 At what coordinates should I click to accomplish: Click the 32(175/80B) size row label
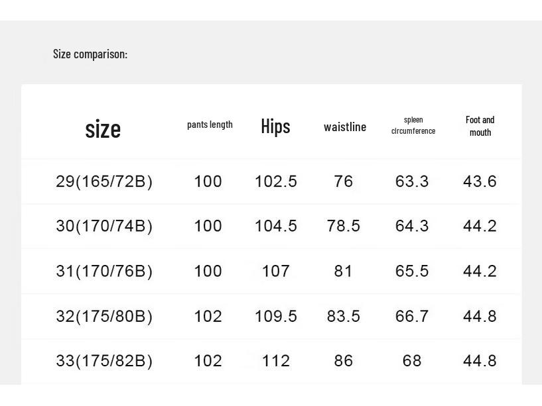[x=104, y=316]
